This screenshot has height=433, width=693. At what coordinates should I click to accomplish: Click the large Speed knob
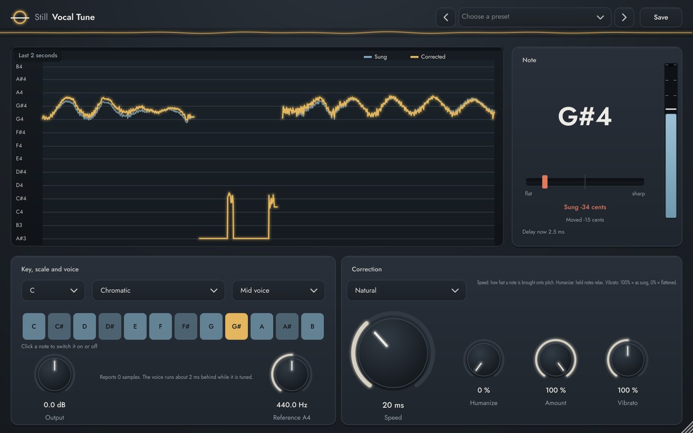click(393, 352)
